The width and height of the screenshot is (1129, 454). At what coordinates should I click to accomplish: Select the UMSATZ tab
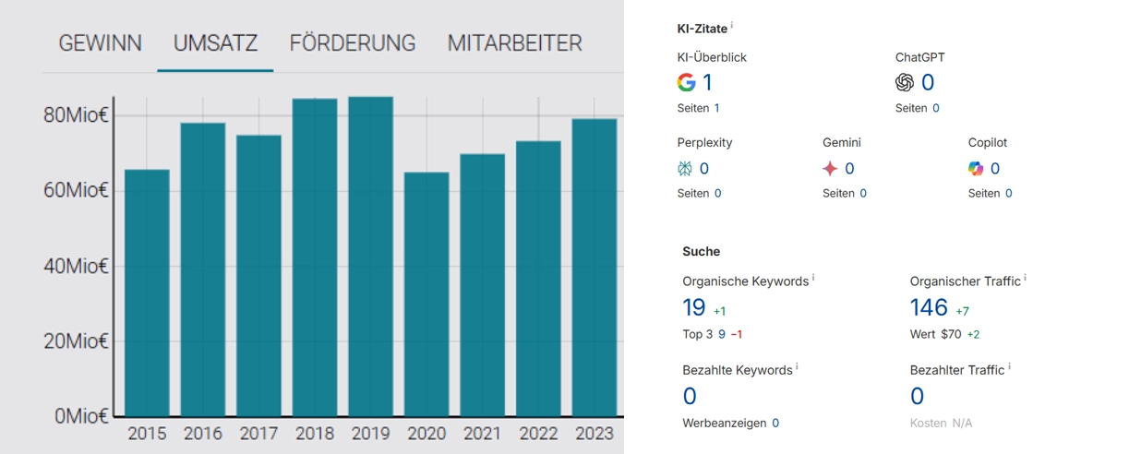215,43
